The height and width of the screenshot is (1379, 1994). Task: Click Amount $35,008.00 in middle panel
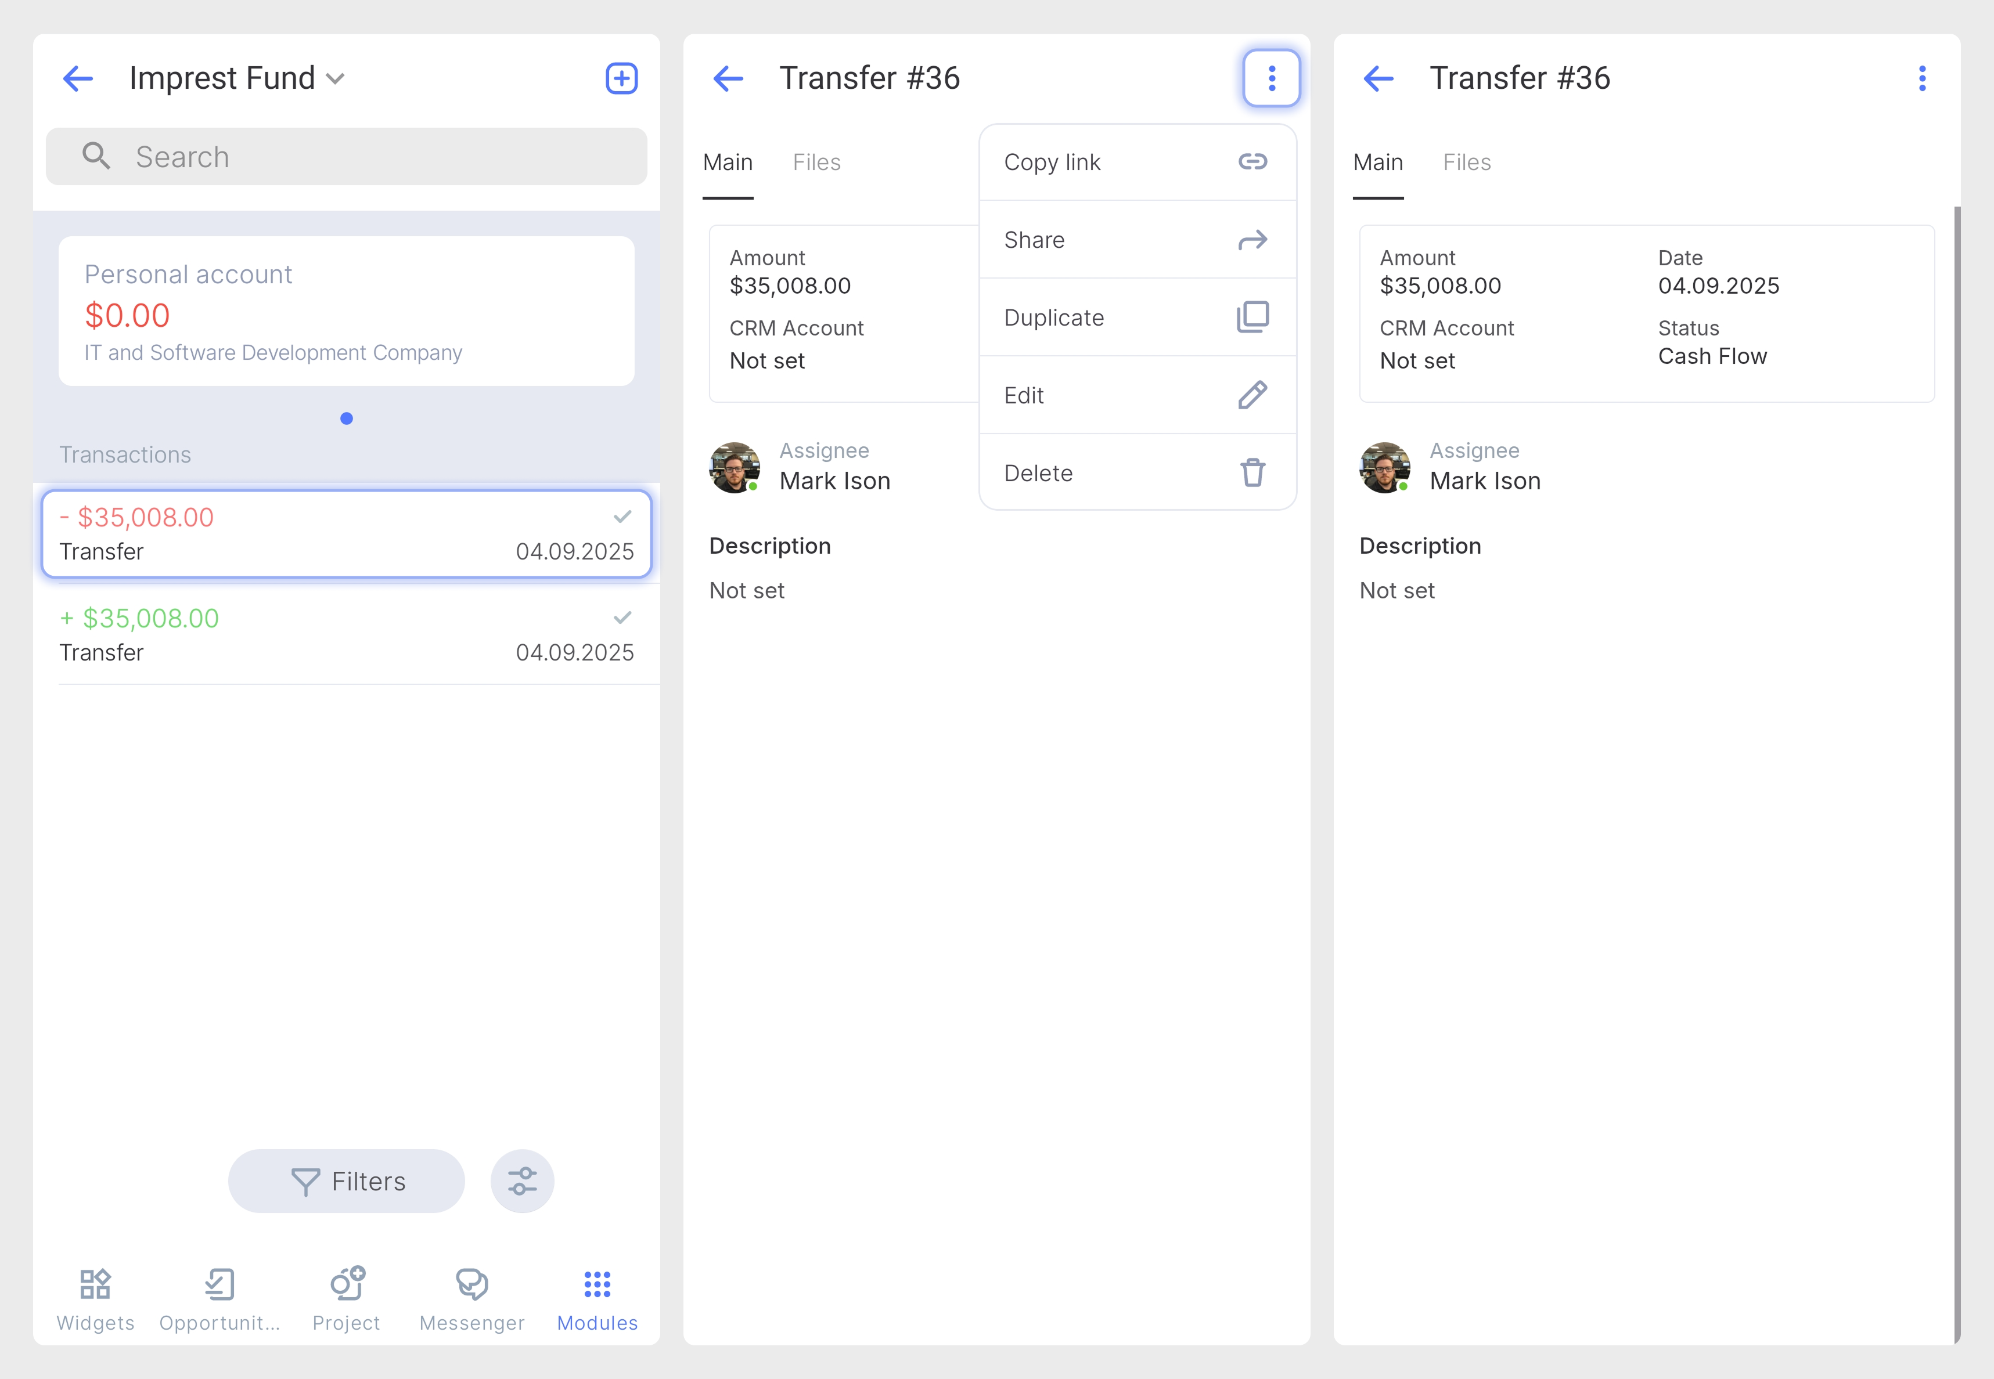(790, 286)
